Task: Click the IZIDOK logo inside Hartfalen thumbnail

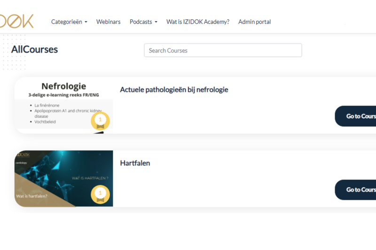Action: point(23,154)
